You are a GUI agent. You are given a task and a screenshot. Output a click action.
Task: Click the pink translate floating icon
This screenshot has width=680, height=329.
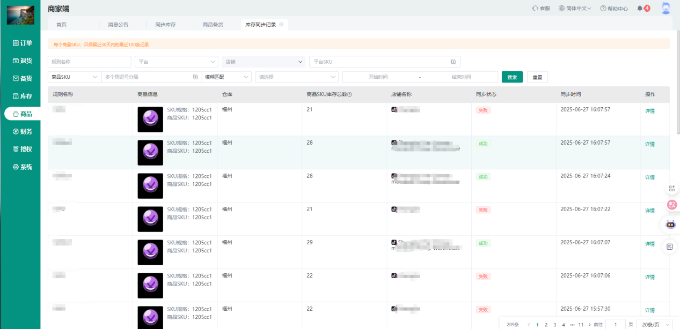tap(671, 205)
